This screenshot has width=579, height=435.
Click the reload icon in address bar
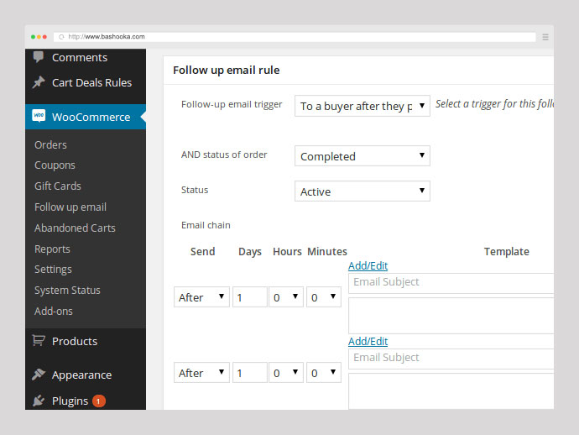pyautogui.click(x=61, y=37)
